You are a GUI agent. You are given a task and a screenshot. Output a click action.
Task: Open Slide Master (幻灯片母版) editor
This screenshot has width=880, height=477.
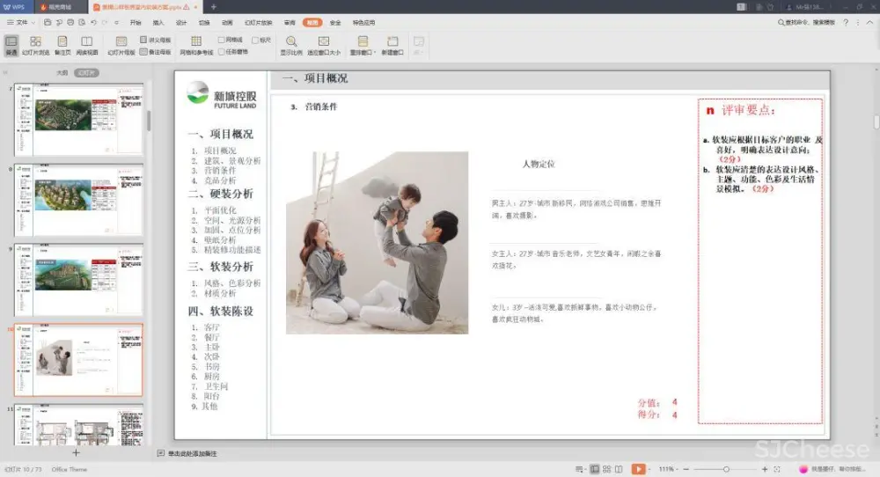(x=121, y=45)
